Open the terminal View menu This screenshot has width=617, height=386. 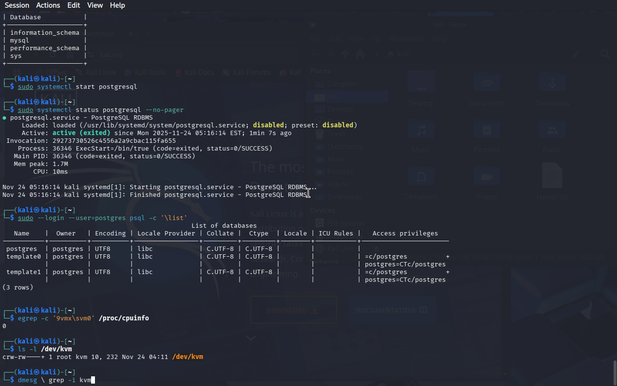click(x=95, y=5)
